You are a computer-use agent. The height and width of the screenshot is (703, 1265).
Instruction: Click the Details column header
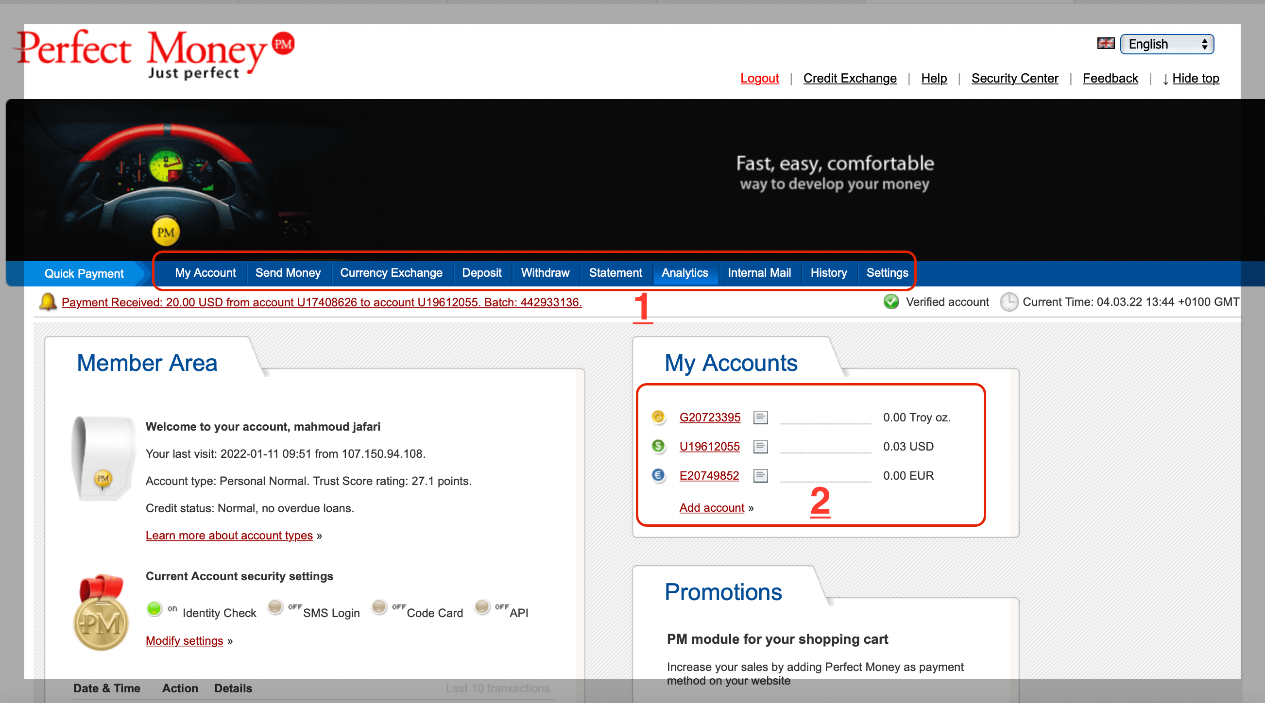pos(233,688)
